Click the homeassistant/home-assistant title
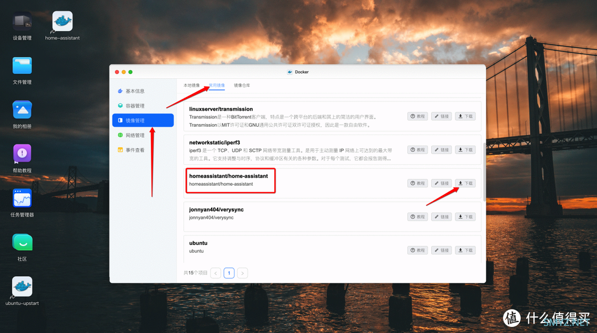 228,176
